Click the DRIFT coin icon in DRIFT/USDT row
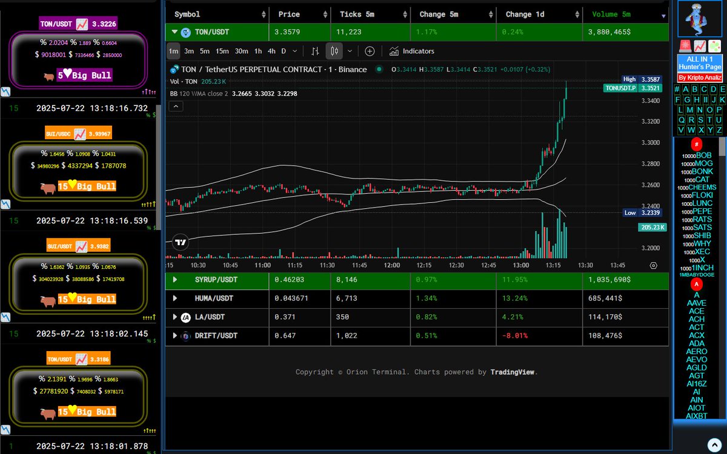Viewport: 727px width, 454px height. point(185,335)
